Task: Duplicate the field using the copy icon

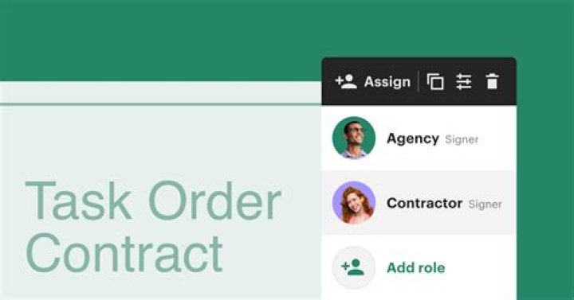Action: (x=435, y=81)
